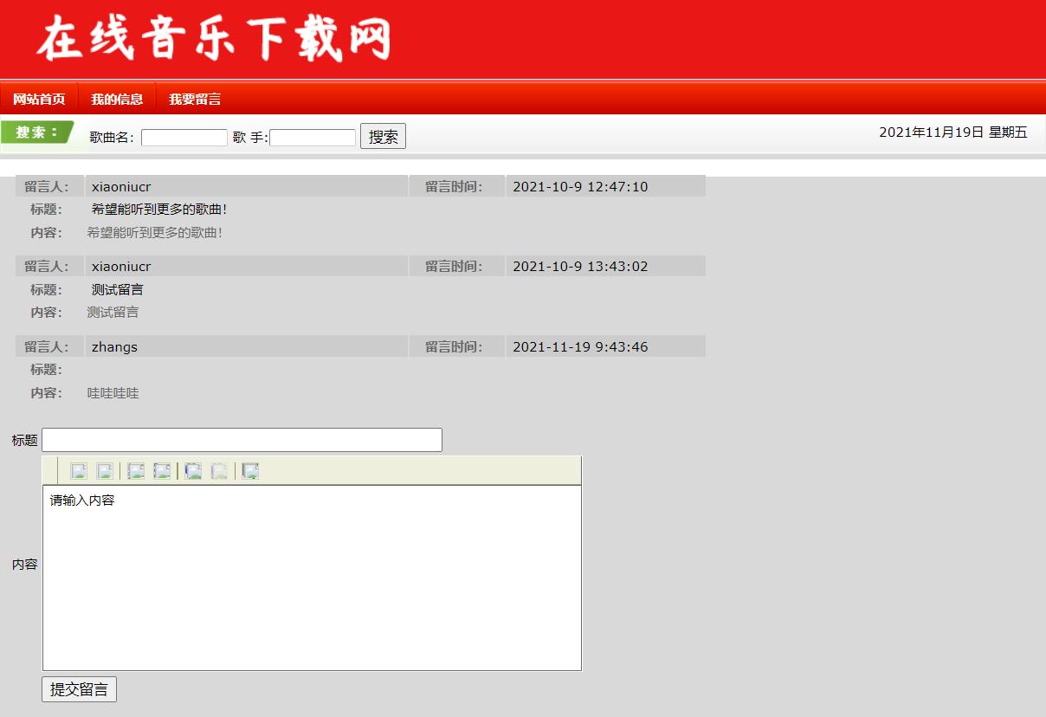This screenshot has width=1046, height=717.
Task: Click the last icon in the editor toolbar
Action: (x=249, y=470)
